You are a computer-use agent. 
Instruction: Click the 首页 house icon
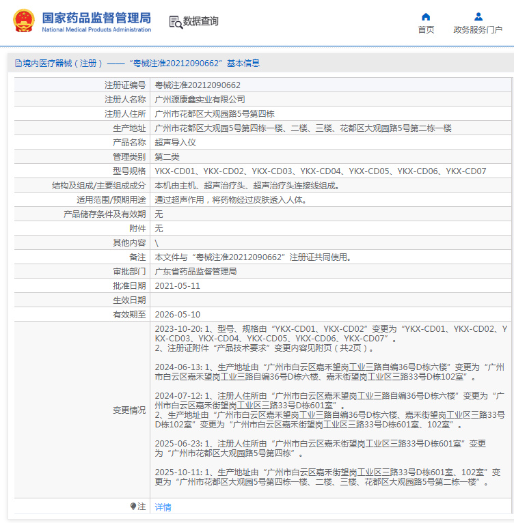coord(426,16)
